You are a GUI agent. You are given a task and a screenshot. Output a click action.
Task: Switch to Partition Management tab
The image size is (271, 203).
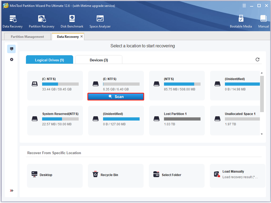tap(27, 36)
